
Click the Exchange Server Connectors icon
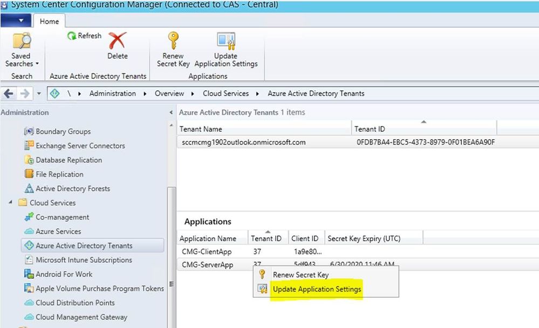tap(29, 146)
